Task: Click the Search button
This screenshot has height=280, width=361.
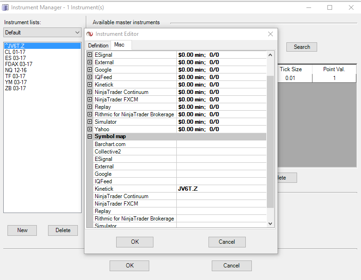Action: tap(302, 47)
